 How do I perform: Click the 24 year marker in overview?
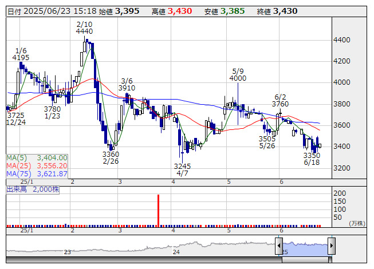[x=176, y=252]
